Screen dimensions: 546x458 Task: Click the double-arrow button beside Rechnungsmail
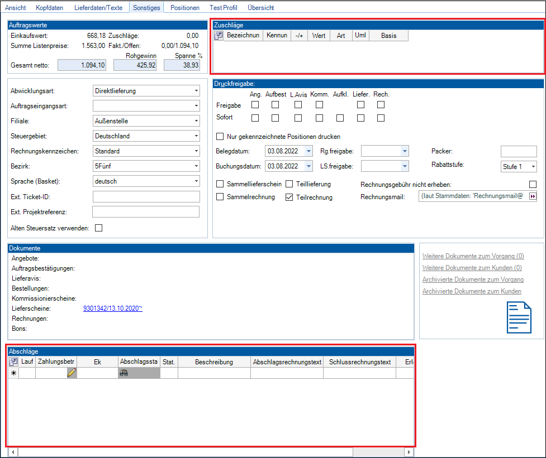533,196
